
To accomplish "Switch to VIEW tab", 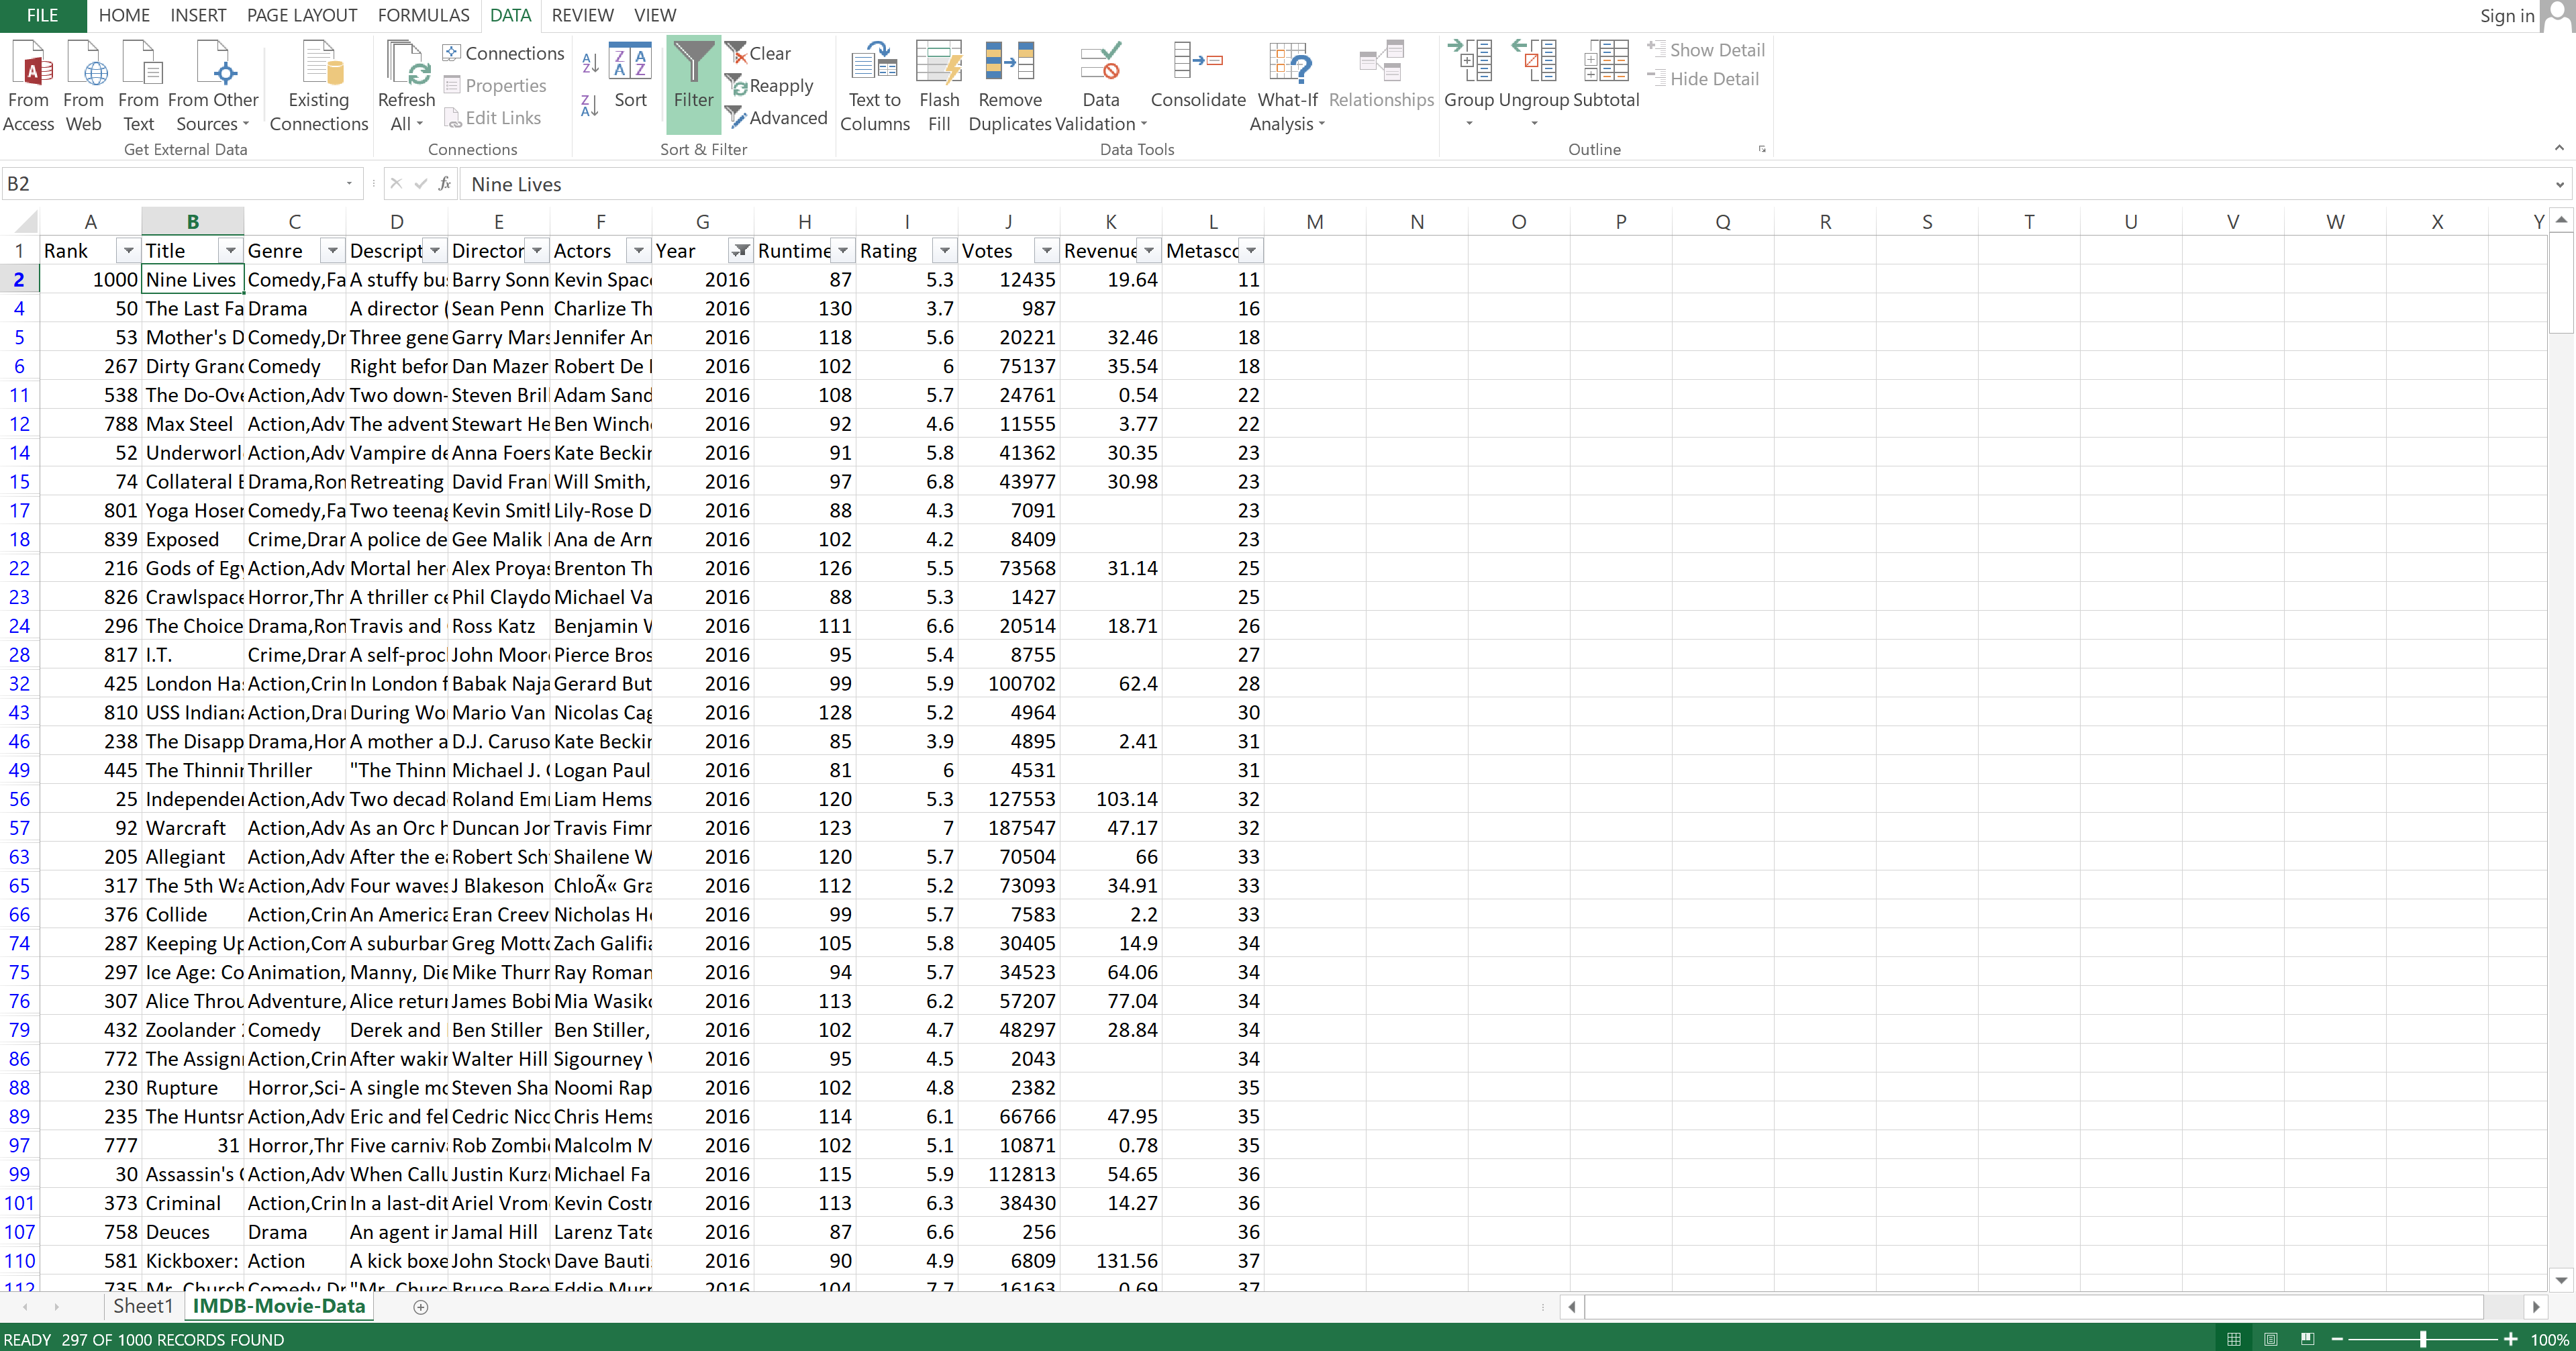I will (x=655, y=15).
